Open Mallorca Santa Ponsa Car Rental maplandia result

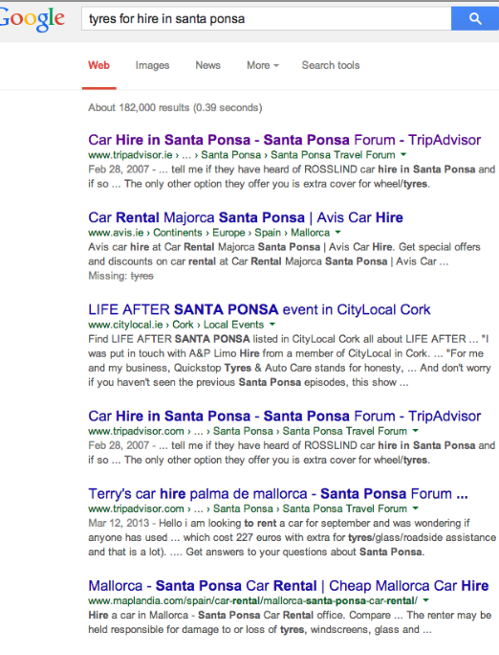pyautogui.click(x=288, y=586)
